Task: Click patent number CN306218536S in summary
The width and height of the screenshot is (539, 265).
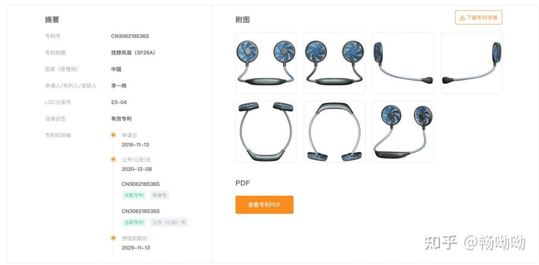Action: click(130, 36)
